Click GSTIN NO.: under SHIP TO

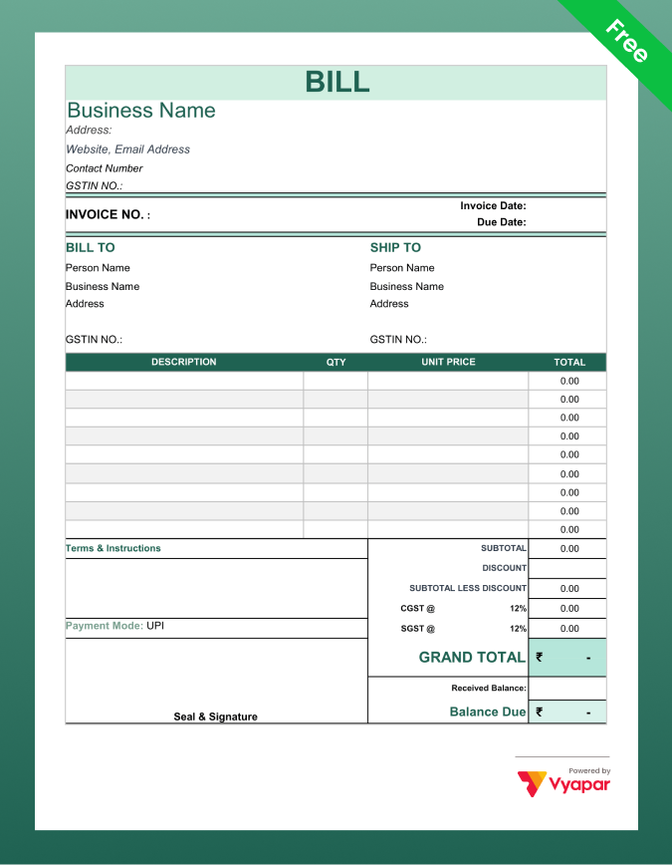coord(398,339)
